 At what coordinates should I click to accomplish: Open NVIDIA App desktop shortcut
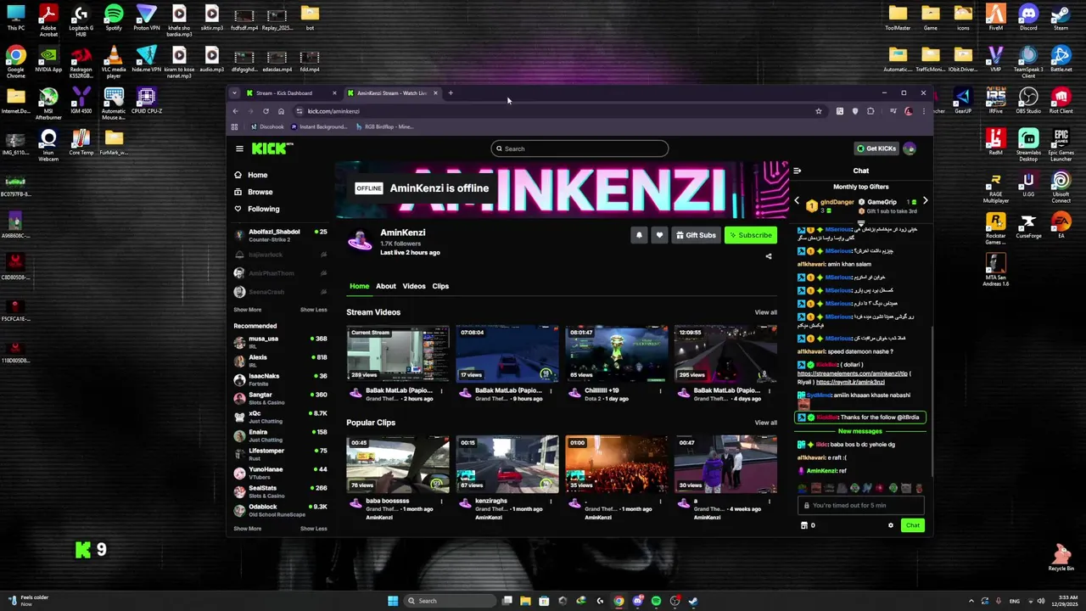click(x=48, y=61)
